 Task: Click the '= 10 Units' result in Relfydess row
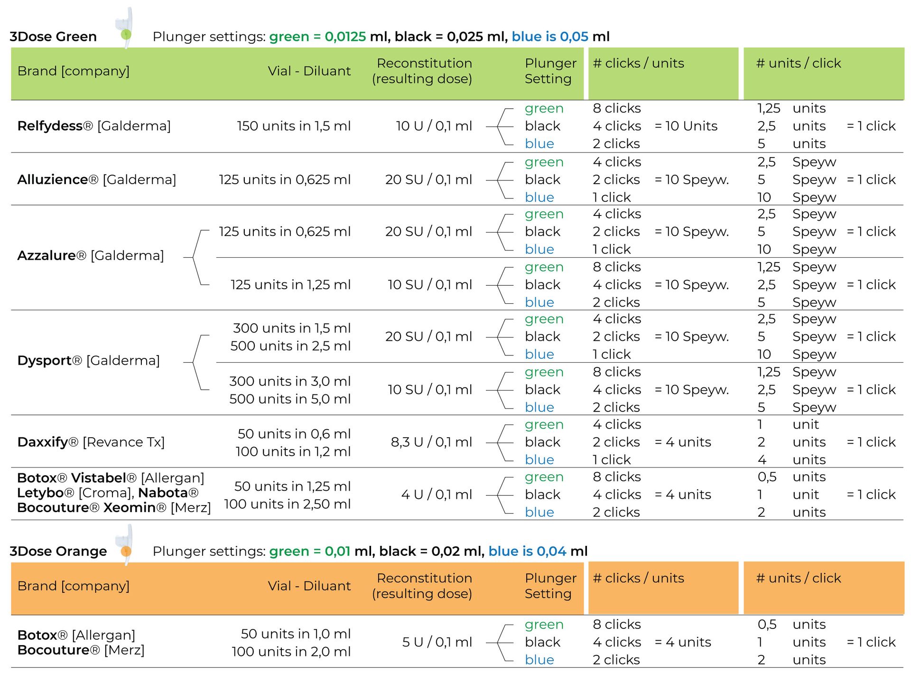coord(686,126)
